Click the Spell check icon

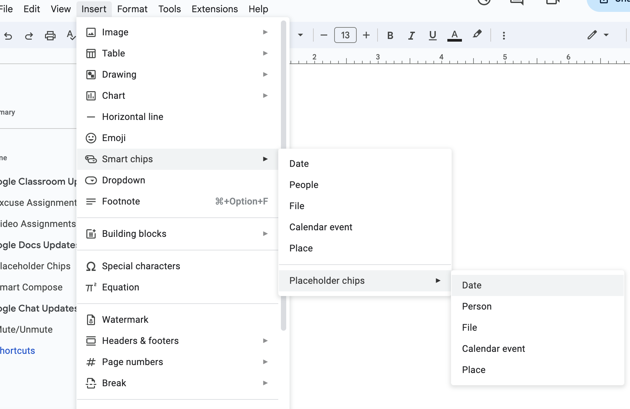click(x=71, y=35)
